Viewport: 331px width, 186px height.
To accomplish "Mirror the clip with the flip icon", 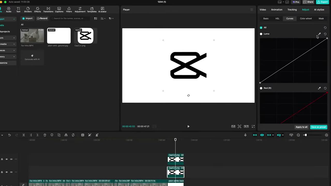I will (66, 135).
